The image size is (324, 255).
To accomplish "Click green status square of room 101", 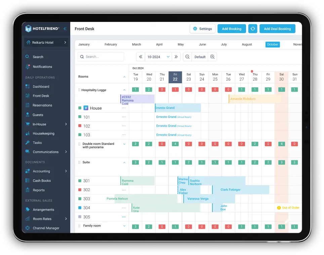I will click(80, 117).
